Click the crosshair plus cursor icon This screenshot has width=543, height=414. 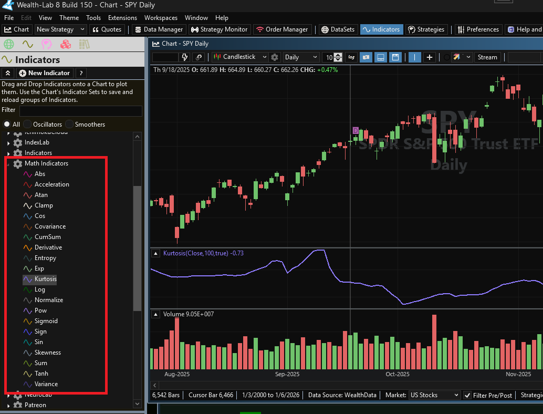(430, 57)
